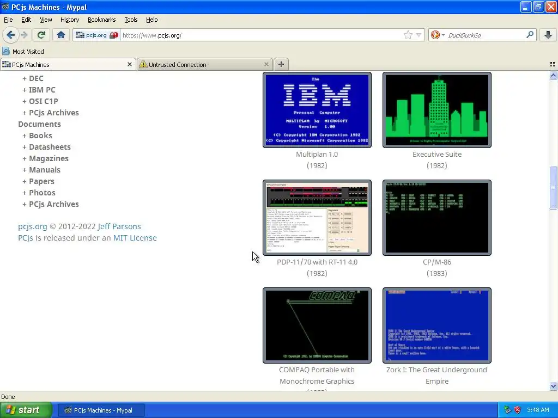Click the vertical scrollbar thumb

(x=553, y=188)
